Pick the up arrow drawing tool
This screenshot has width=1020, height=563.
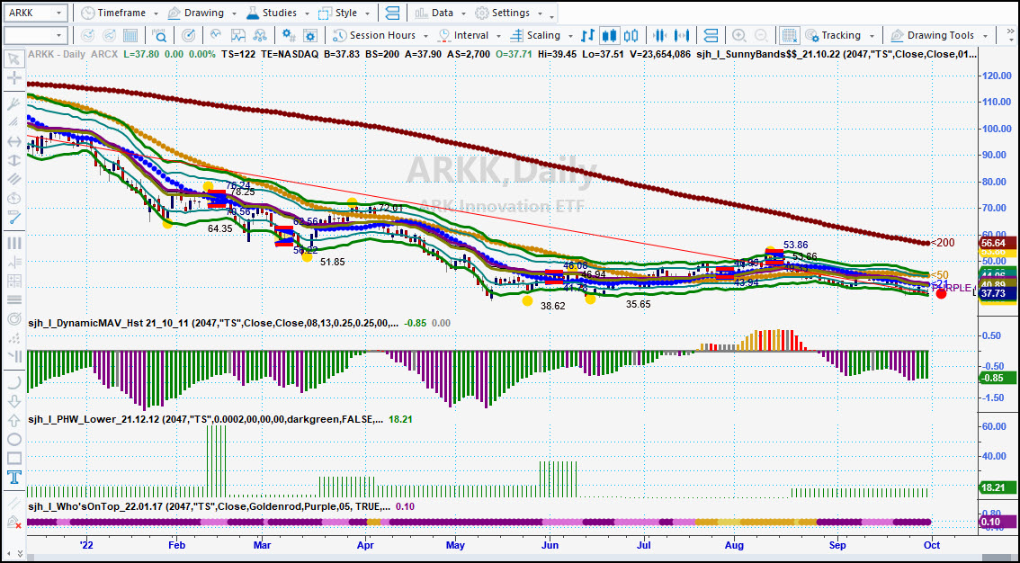(x=13, y=421)
